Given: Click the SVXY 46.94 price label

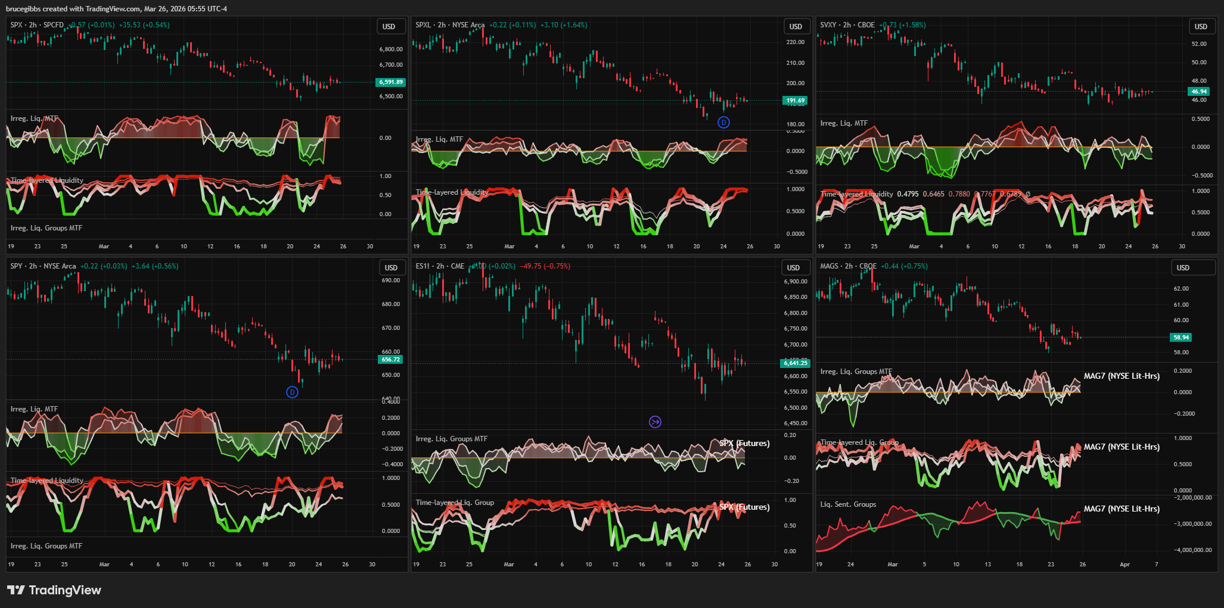Looking at the screenshot, I should [x=1198, y=92].
